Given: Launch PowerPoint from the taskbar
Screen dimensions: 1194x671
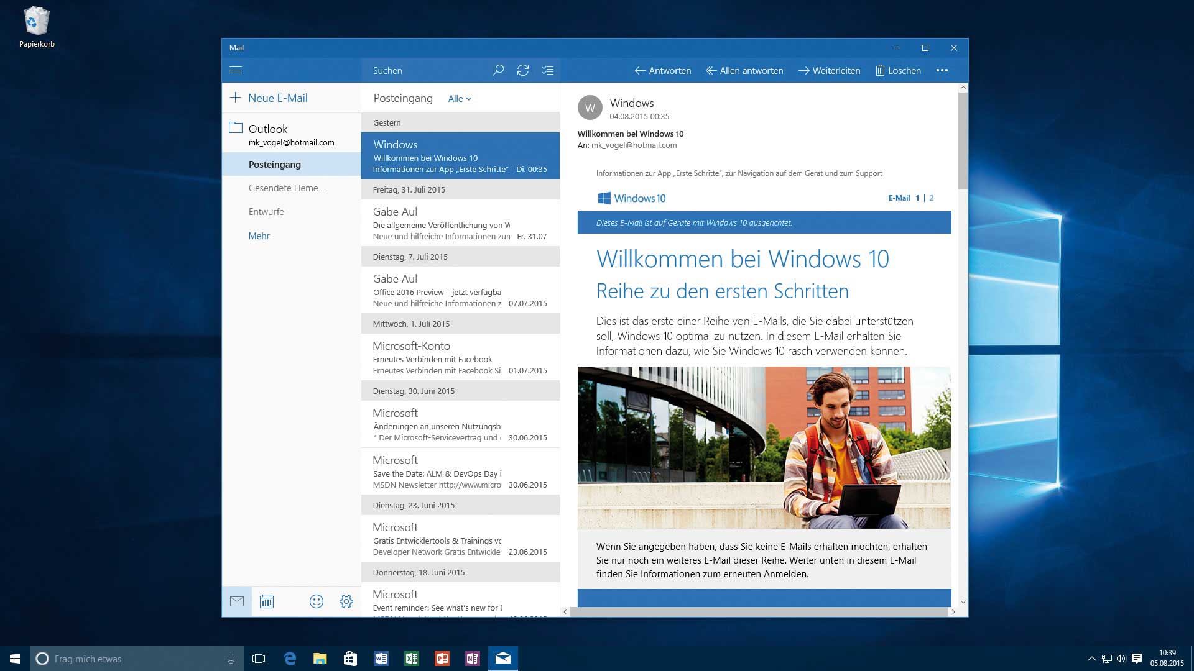Looking at the screenshot, I should click(x=442, y=659).
